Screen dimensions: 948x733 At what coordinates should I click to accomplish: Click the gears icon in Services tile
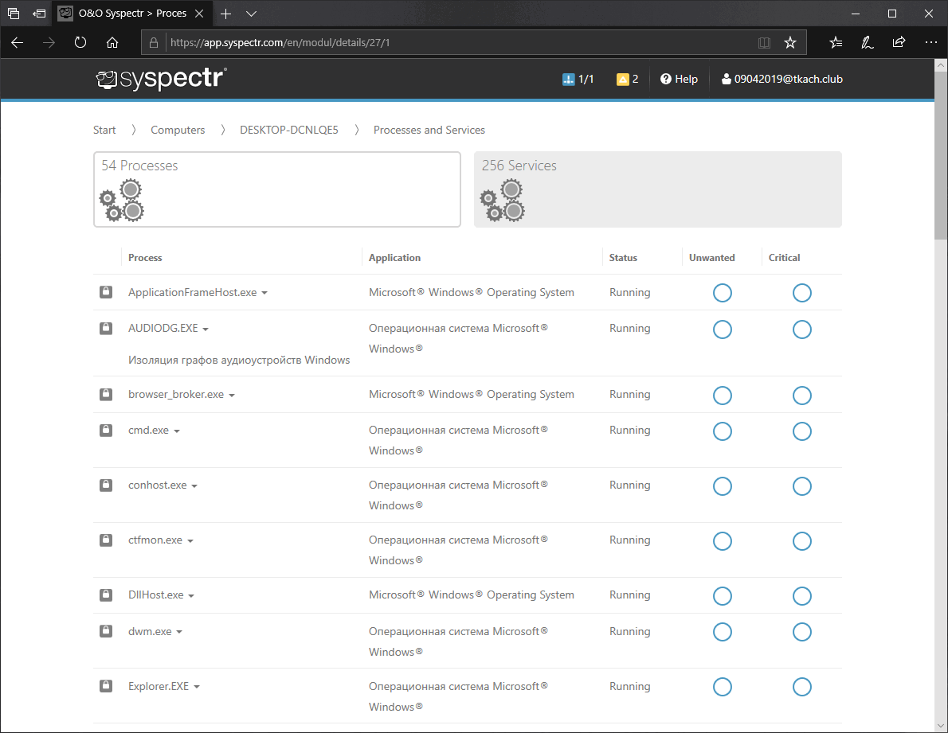tap(503, 201)
